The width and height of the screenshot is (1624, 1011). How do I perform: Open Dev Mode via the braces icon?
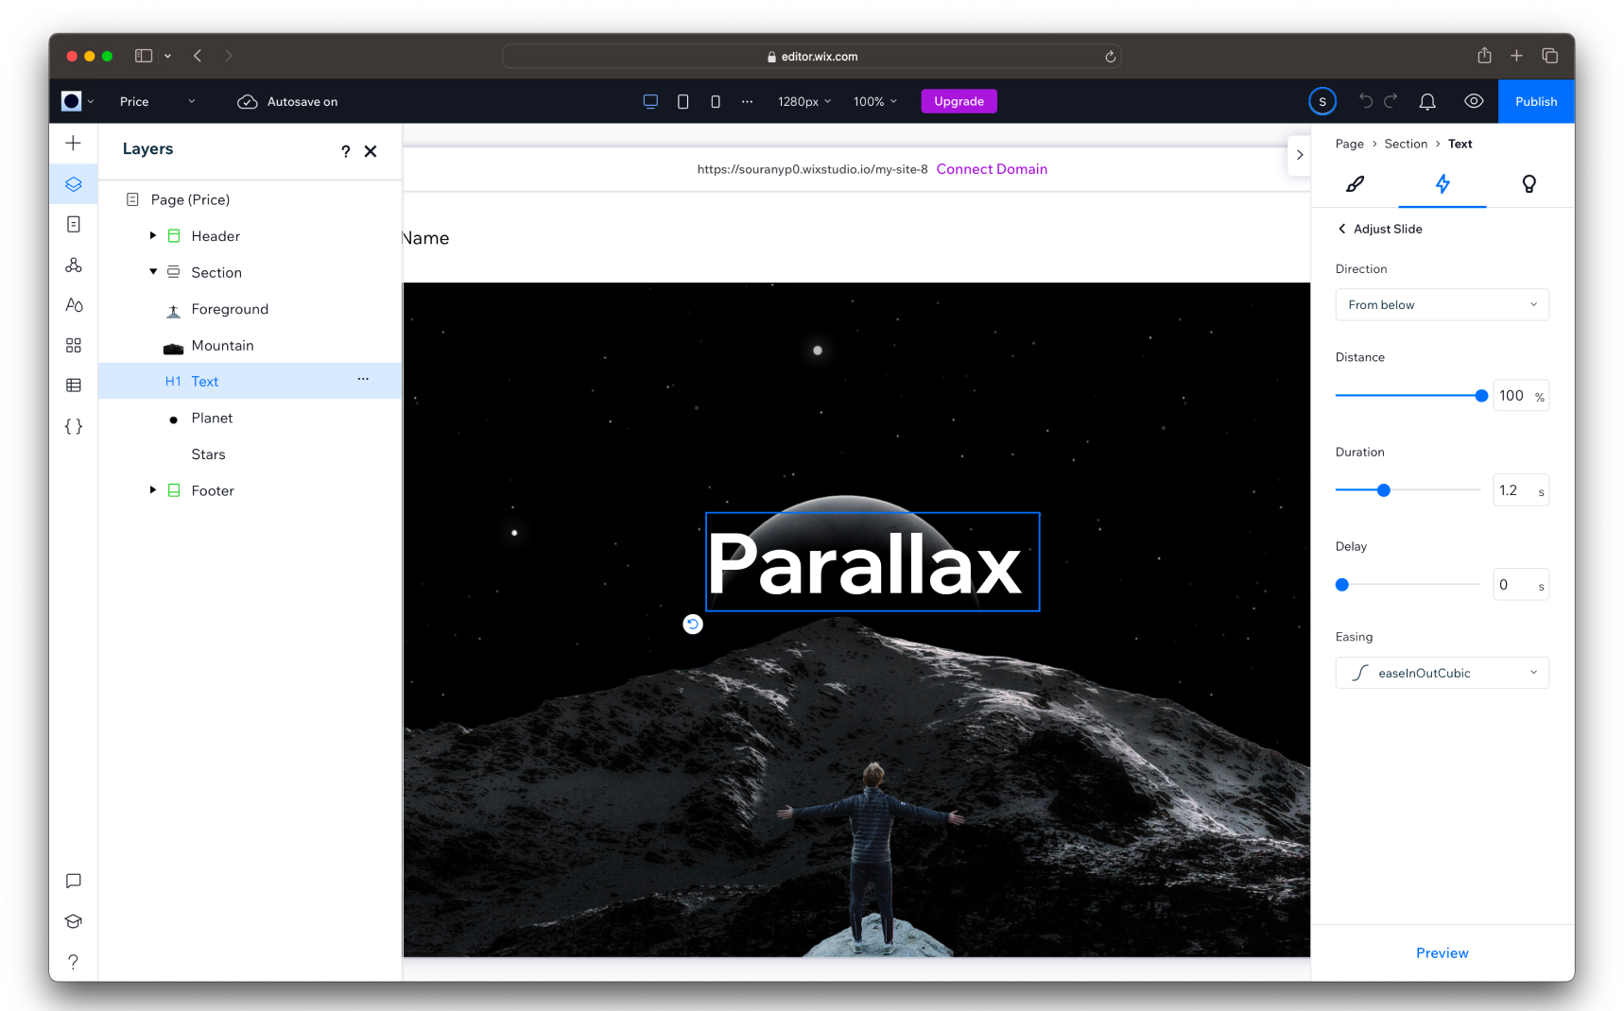click(73, 426)
